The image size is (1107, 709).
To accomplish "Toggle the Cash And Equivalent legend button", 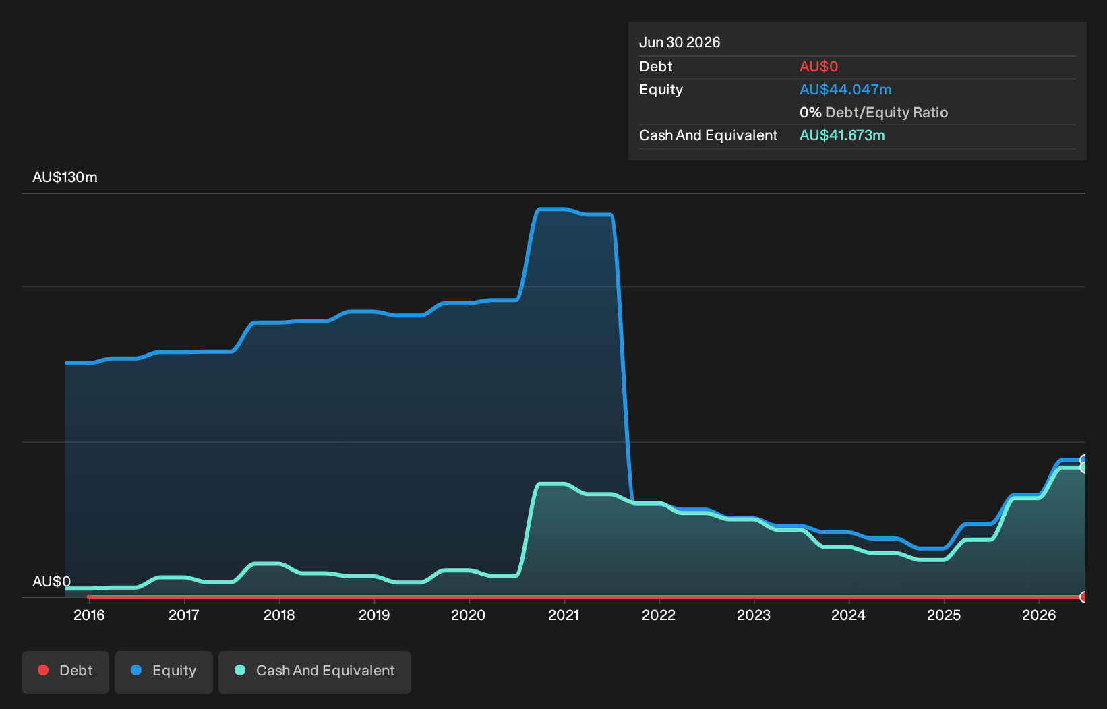I will pos(315,672).
